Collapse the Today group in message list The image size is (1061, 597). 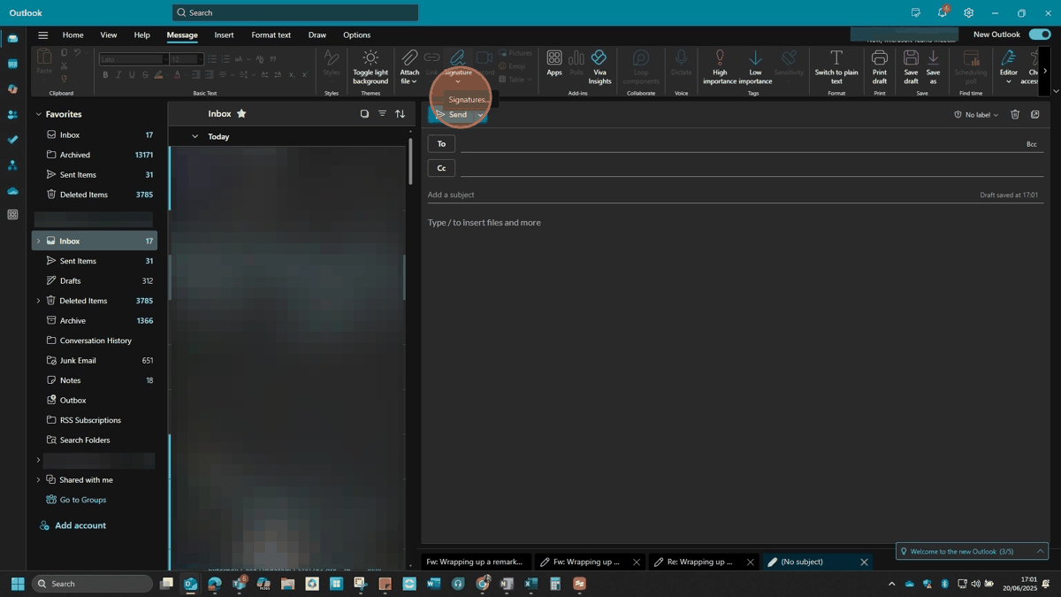pos(195,136)
